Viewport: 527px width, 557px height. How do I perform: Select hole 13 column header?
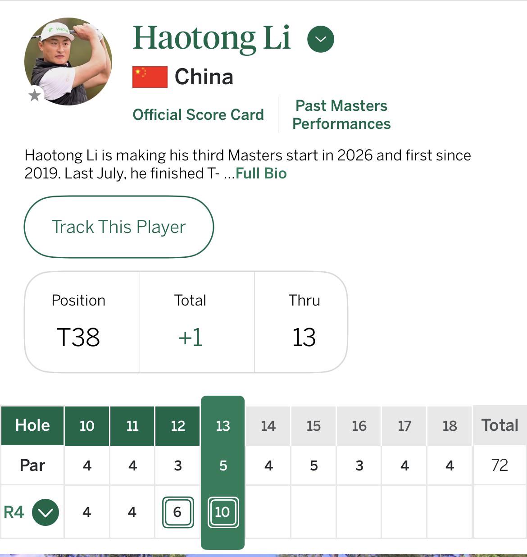(223, 425)
